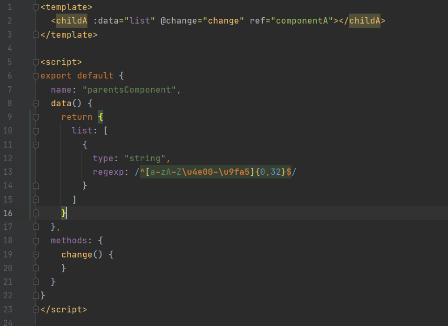Click the default keyword on line 6
The width and height of the screenshot is (448, 326).
(95, 76)
